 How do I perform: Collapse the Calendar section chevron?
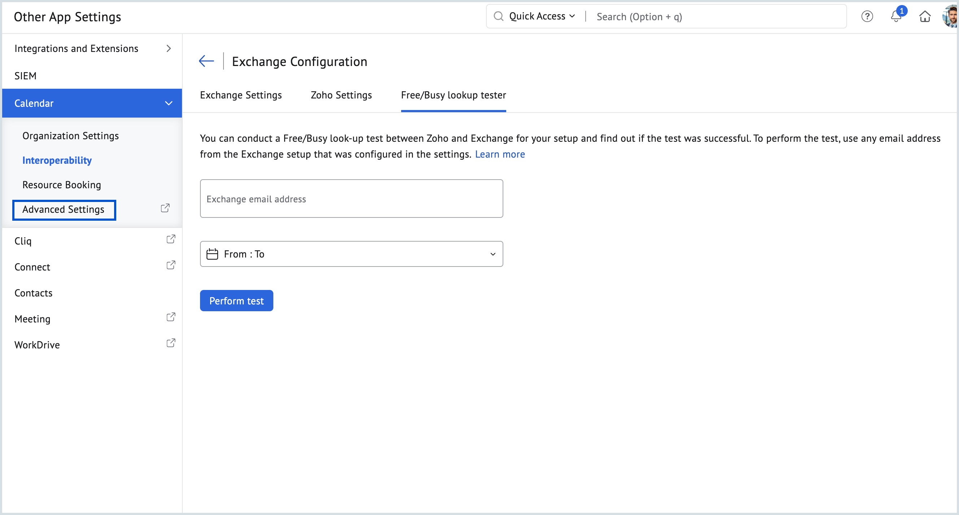169,103
